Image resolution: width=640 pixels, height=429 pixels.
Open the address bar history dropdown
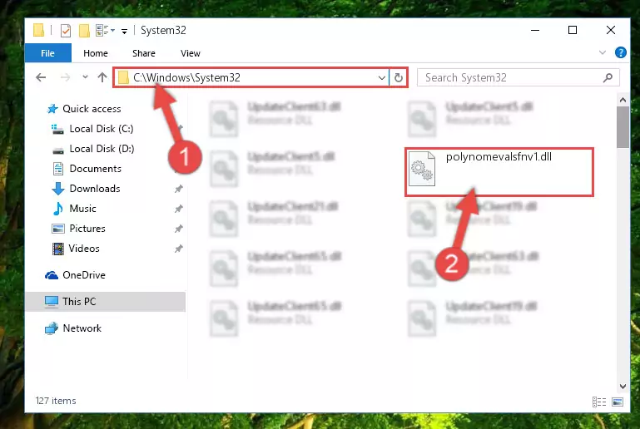382,78
